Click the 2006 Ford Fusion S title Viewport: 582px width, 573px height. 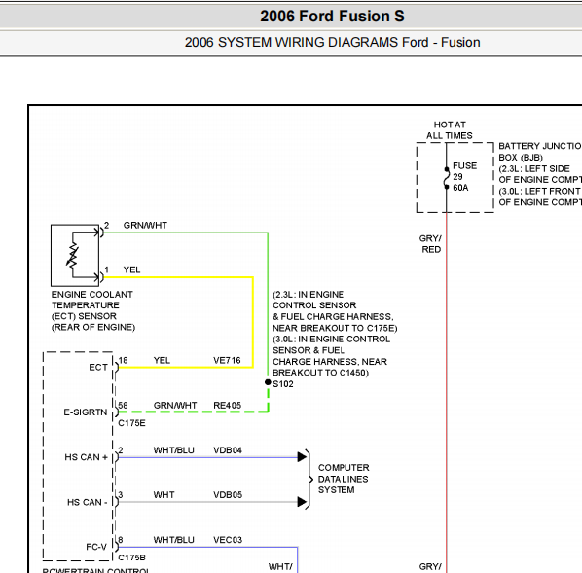tap(332, 17)
